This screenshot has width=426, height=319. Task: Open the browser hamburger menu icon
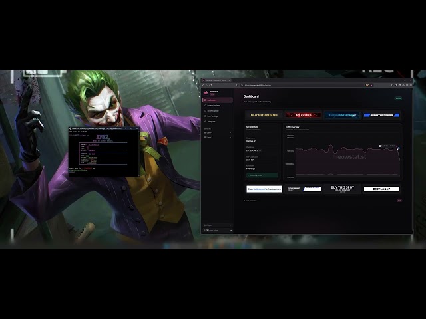(x=411, y=85)
